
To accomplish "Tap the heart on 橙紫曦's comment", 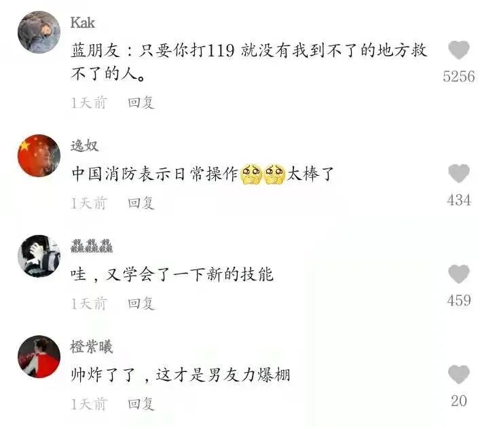I will click(458, 374).
